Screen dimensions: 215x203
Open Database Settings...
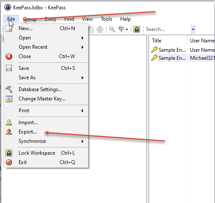pyautogui.click(x=47, y=89)
